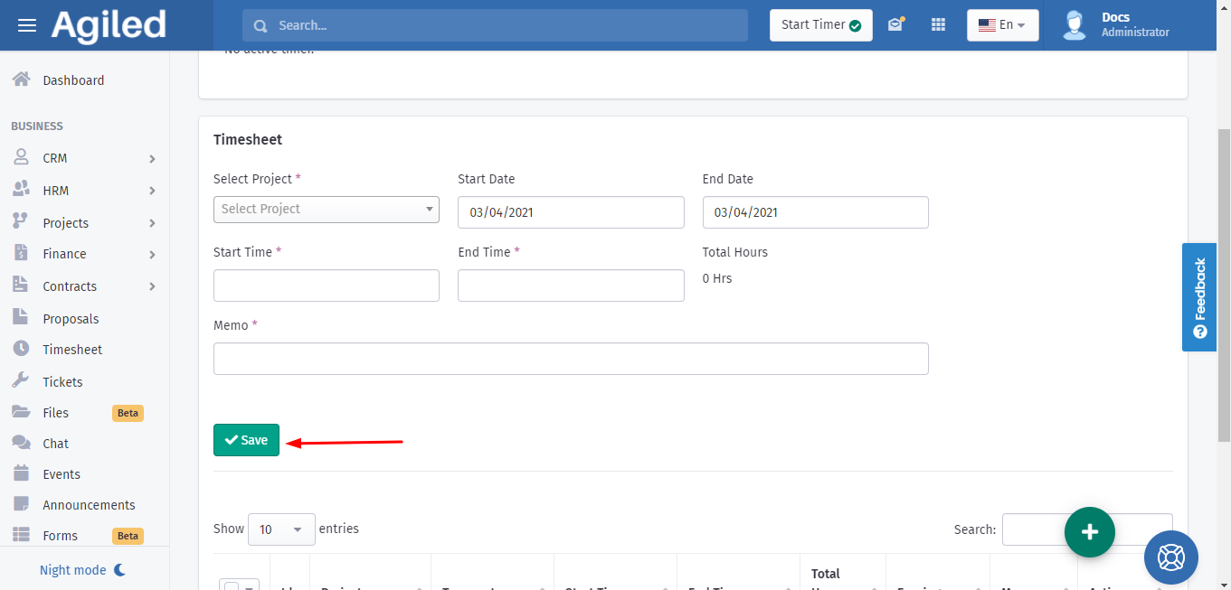
Task: Click the Dashboard home icon
Action: [22, 80]
